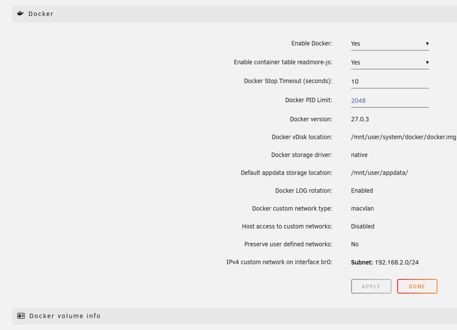Viewport: 457px width, 330px height.
Task: Click the Docker whale icon in header
Action: pos(21,13)
